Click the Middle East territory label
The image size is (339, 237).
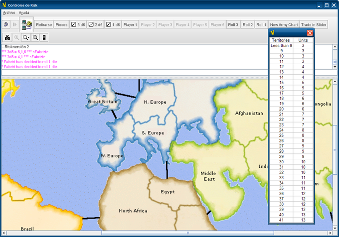(208, 176)
